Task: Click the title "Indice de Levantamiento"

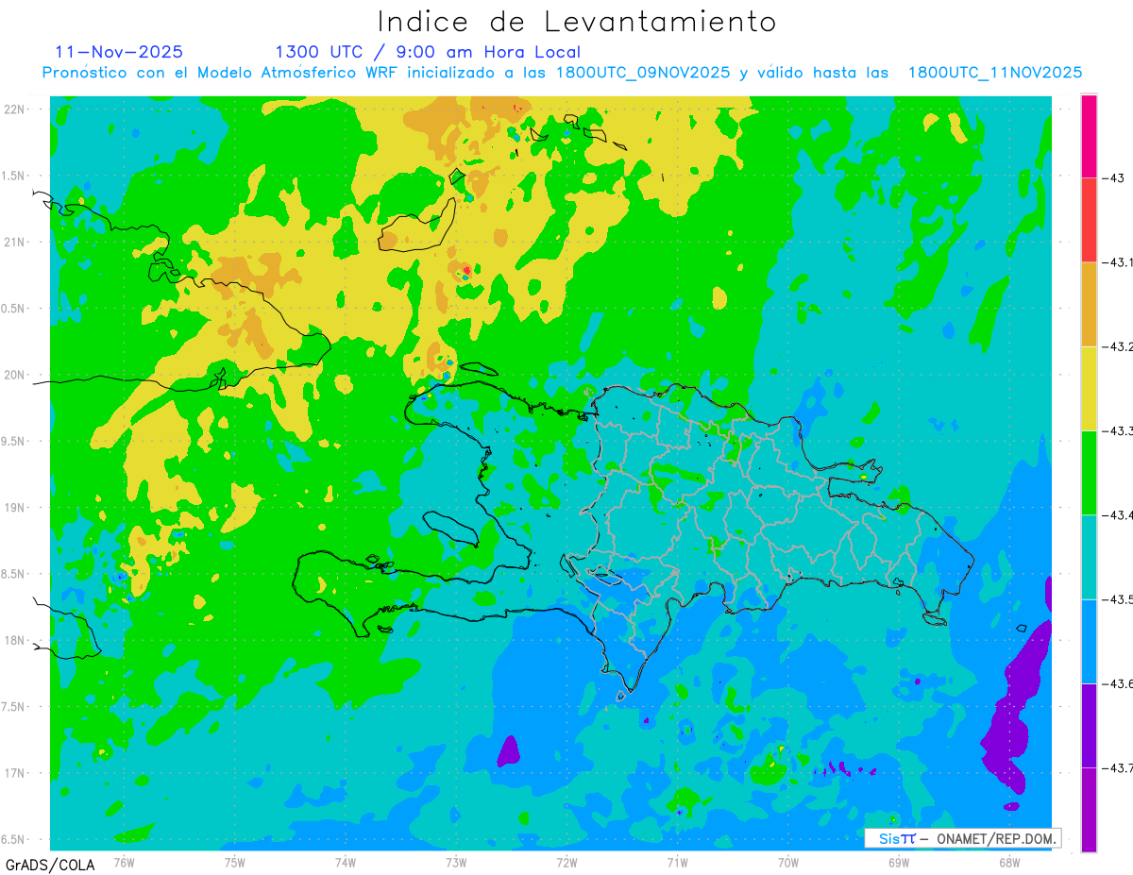Action: pos(577,21)
